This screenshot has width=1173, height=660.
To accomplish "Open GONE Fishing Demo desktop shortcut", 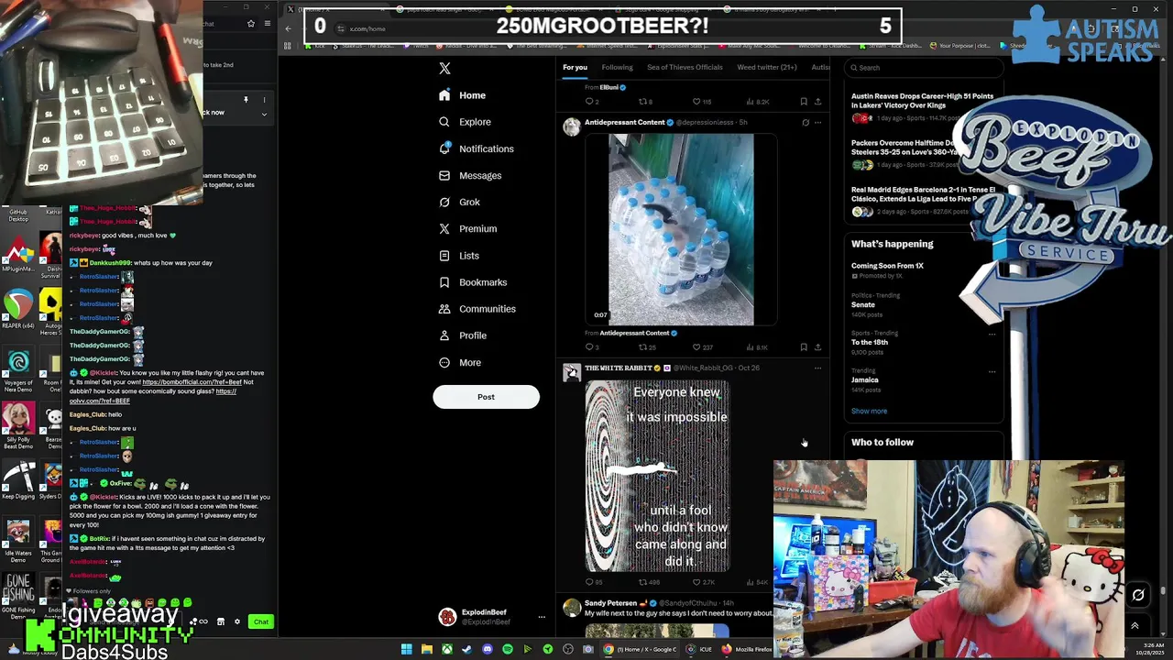I will [x=17, y=595].
